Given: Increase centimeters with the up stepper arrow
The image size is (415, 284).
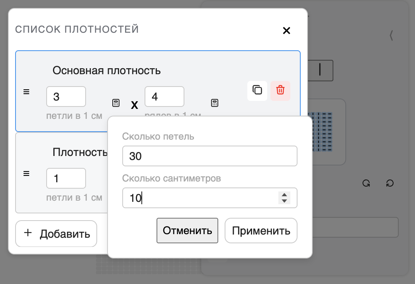Looking at the screenshot, I should pos(284,195).
